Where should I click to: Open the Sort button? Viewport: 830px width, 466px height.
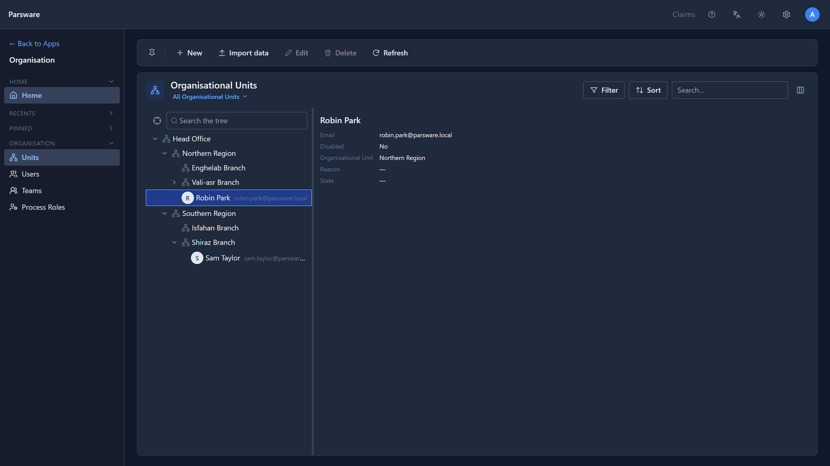648,90
